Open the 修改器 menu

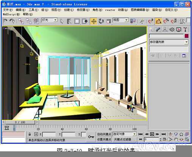coord(83,10)
